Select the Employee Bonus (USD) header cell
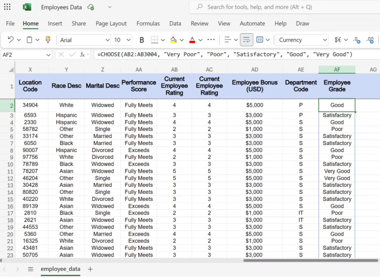380x278 pixels. [x=255, y=86]
